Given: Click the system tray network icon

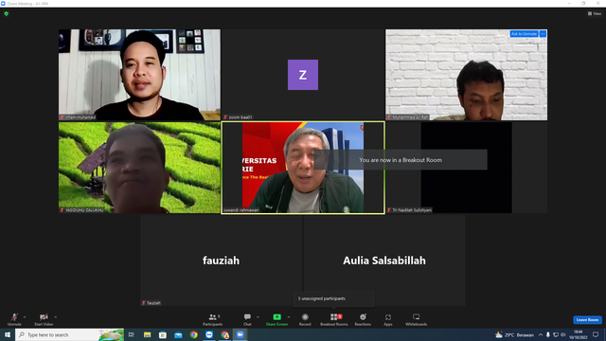Looking at the screenshot, I should pos(556,334).
